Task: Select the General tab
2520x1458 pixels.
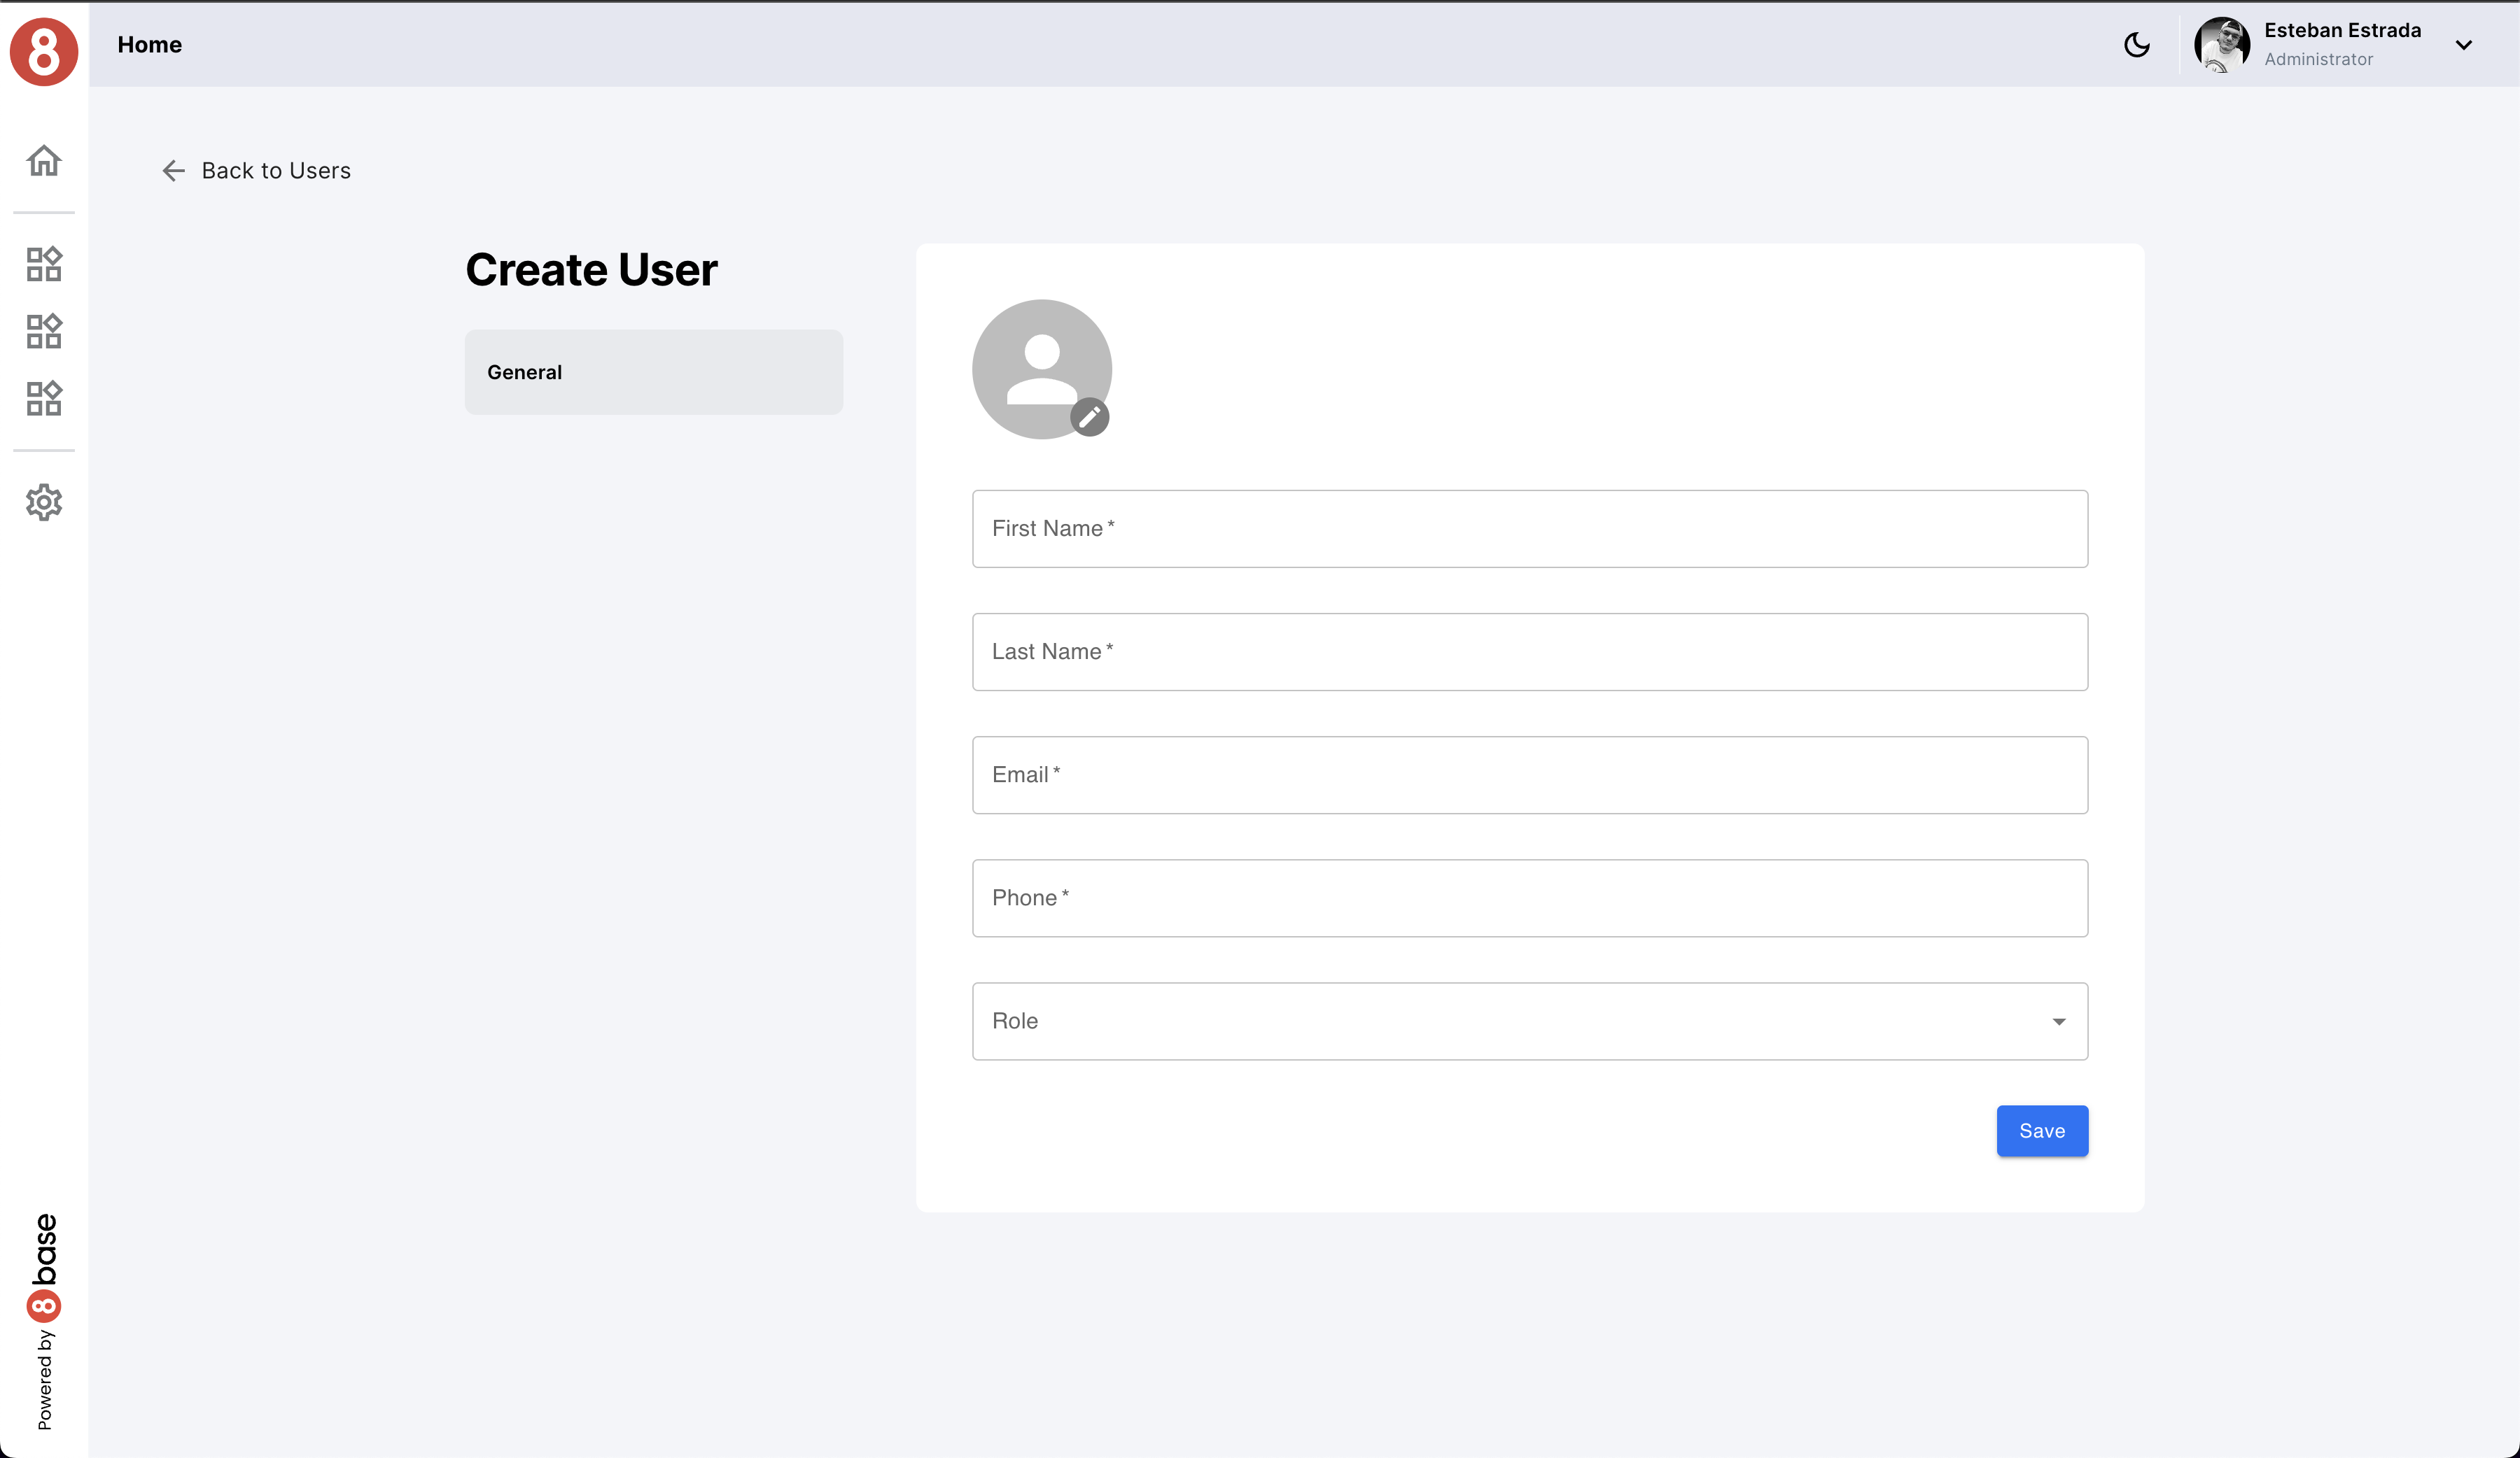Action: (x=653, y=371)
